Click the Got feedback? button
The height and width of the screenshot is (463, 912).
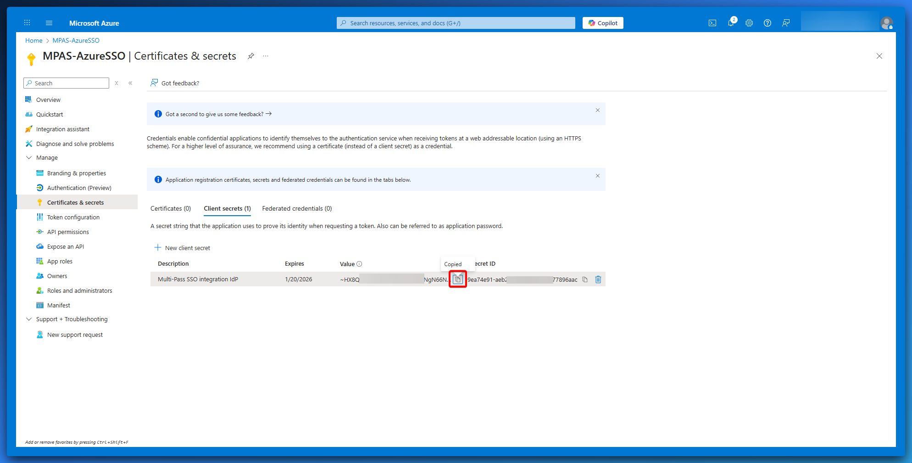pos(175,83)
